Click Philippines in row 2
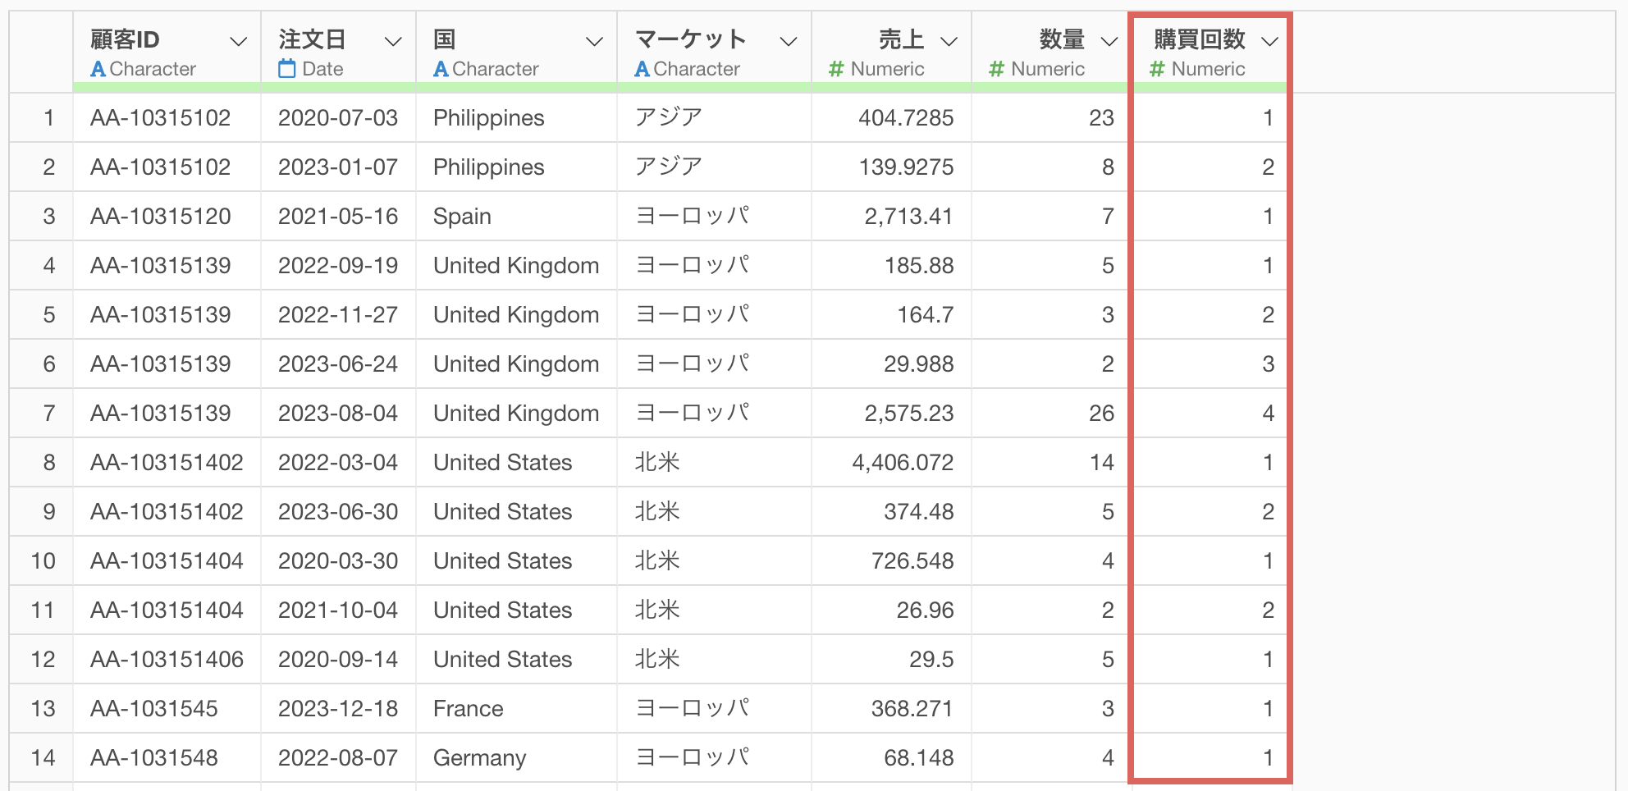The height and width of the screenshot is (791, 1628). tap(489, 167)
